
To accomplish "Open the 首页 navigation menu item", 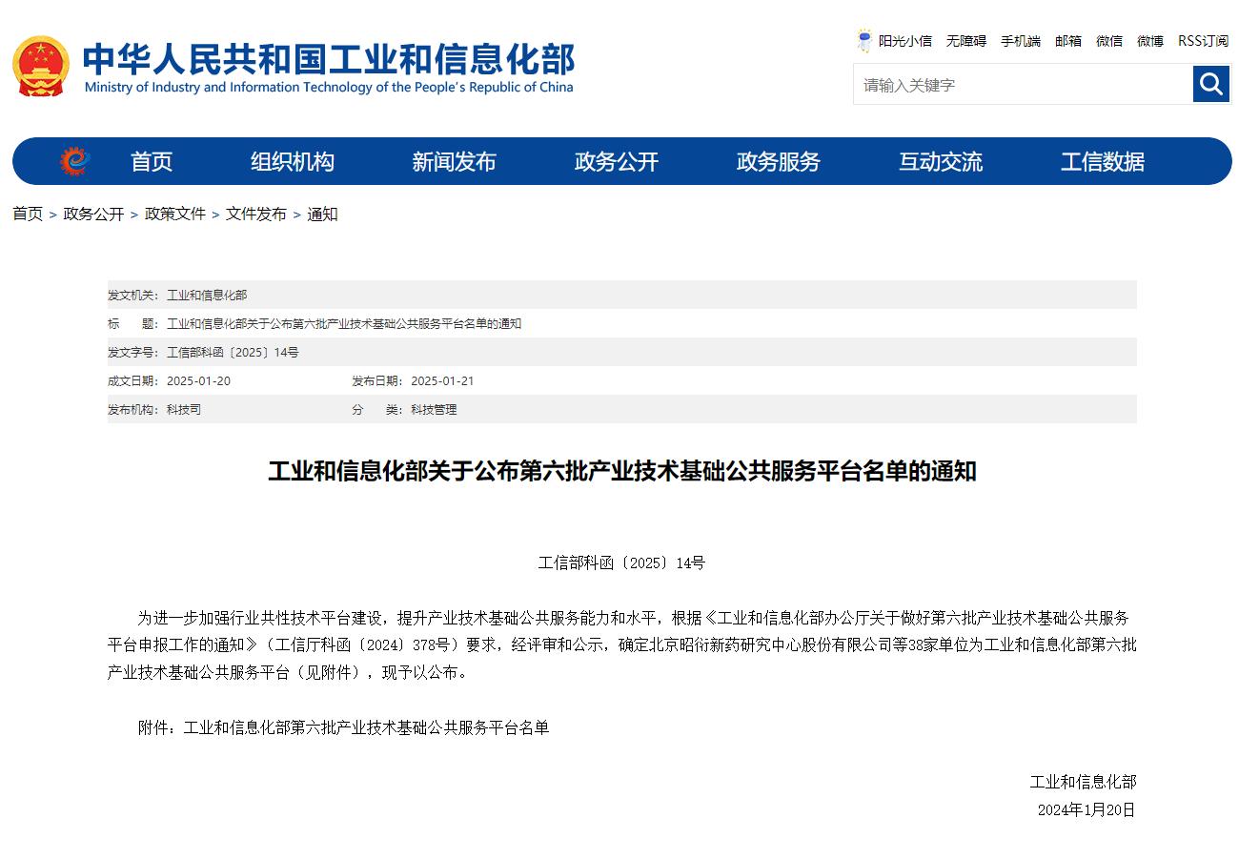I will [x=152, y=162].
